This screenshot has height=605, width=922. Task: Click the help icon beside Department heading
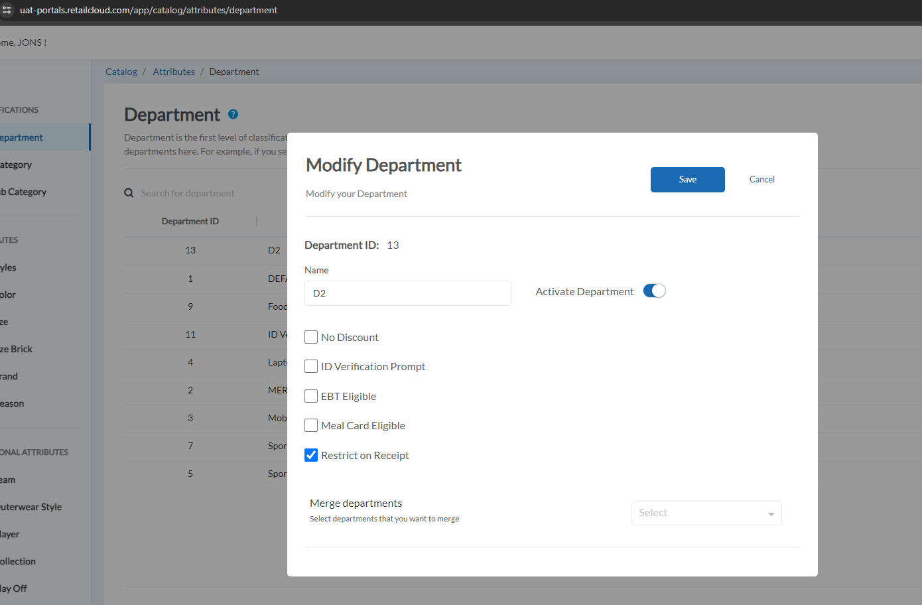(x=233, y=114)
